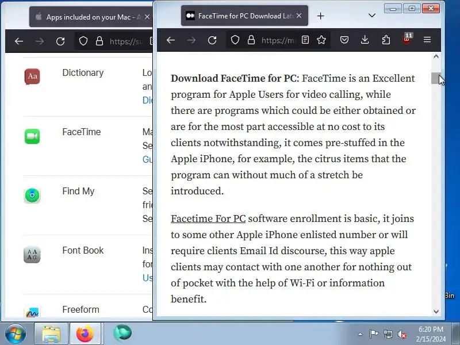The height and width of the screenshot is (345, 460).
Task: Click the bold Download FaceTime for PC heading
Action: click(x=235, y=78)
